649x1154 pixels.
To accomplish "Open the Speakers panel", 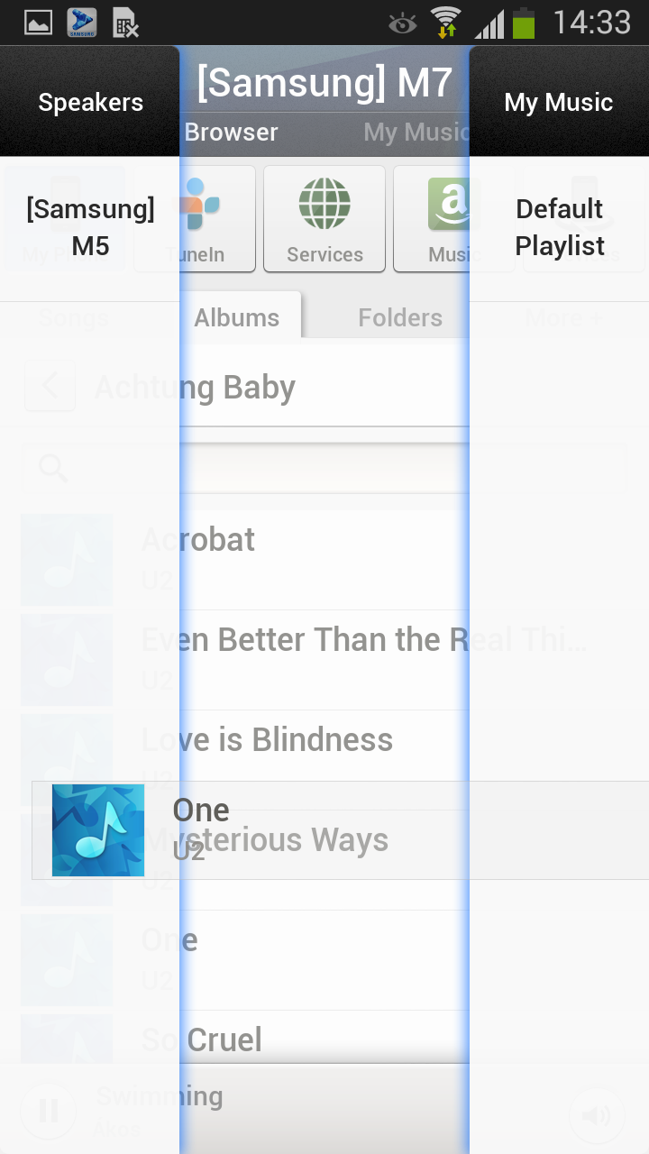I will (x=90, y=102).
